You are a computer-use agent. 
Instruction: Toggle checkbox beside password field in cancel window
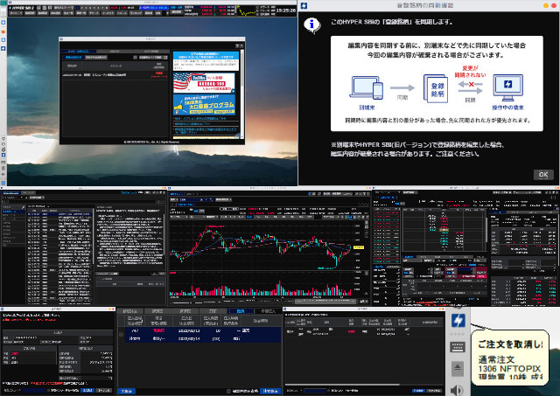(329, 391)
